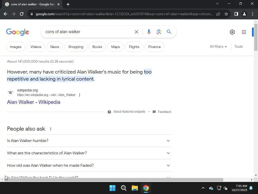Viewport: 258px width, 194px height.
Task: Click 'About 141,000,000 results' text
Action: 40,62
